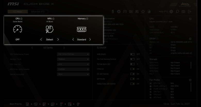Open the DRAM panel settings gear
Image resolution: width=201 pixels, height=107 pixels.
pyautogui.click(x=190, y=39)
